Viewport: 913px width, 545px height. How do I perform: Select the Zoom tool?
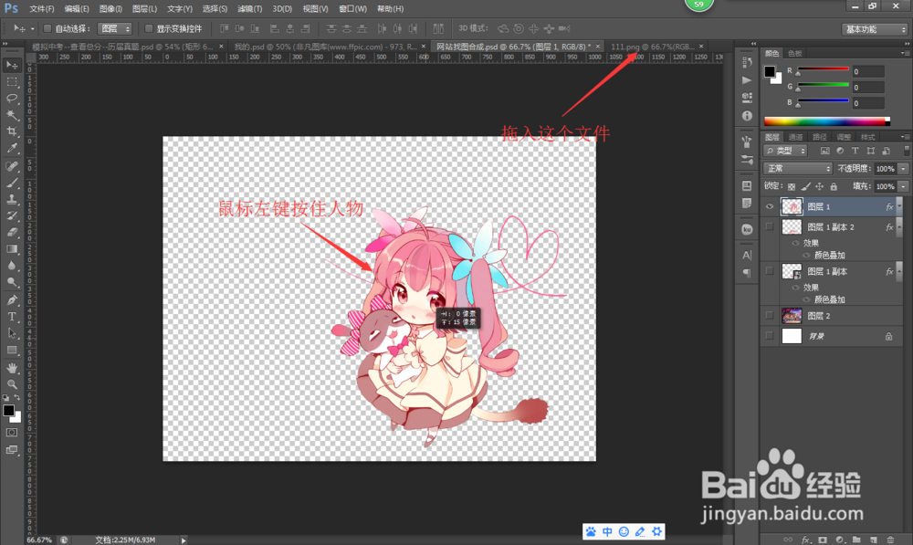(12, 384)
